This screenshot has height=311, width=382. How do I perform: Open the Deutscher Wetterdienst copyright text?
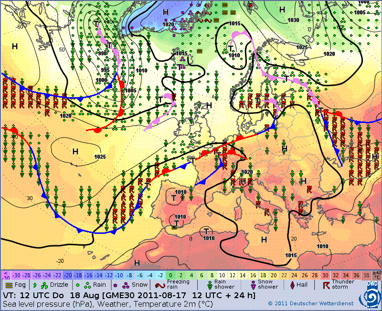[311, 303]
